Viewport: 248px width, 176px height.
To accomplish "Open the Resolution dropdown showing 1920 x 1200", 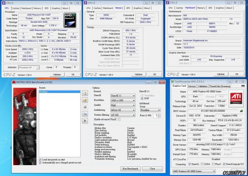I will (123, 100).
